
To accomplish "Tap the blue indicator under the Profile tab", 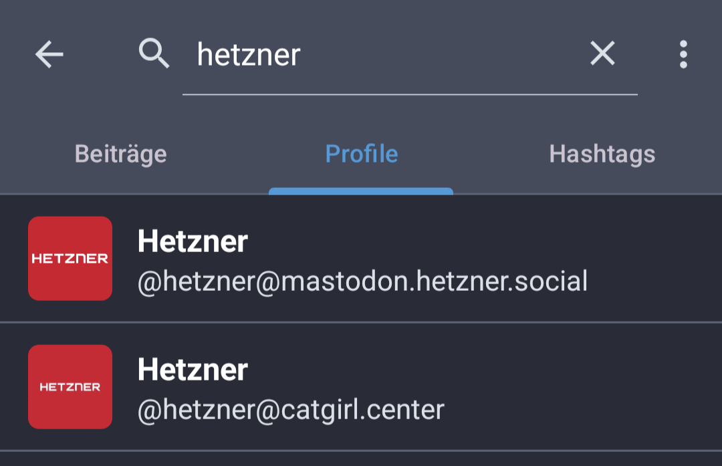I will 361,191.
